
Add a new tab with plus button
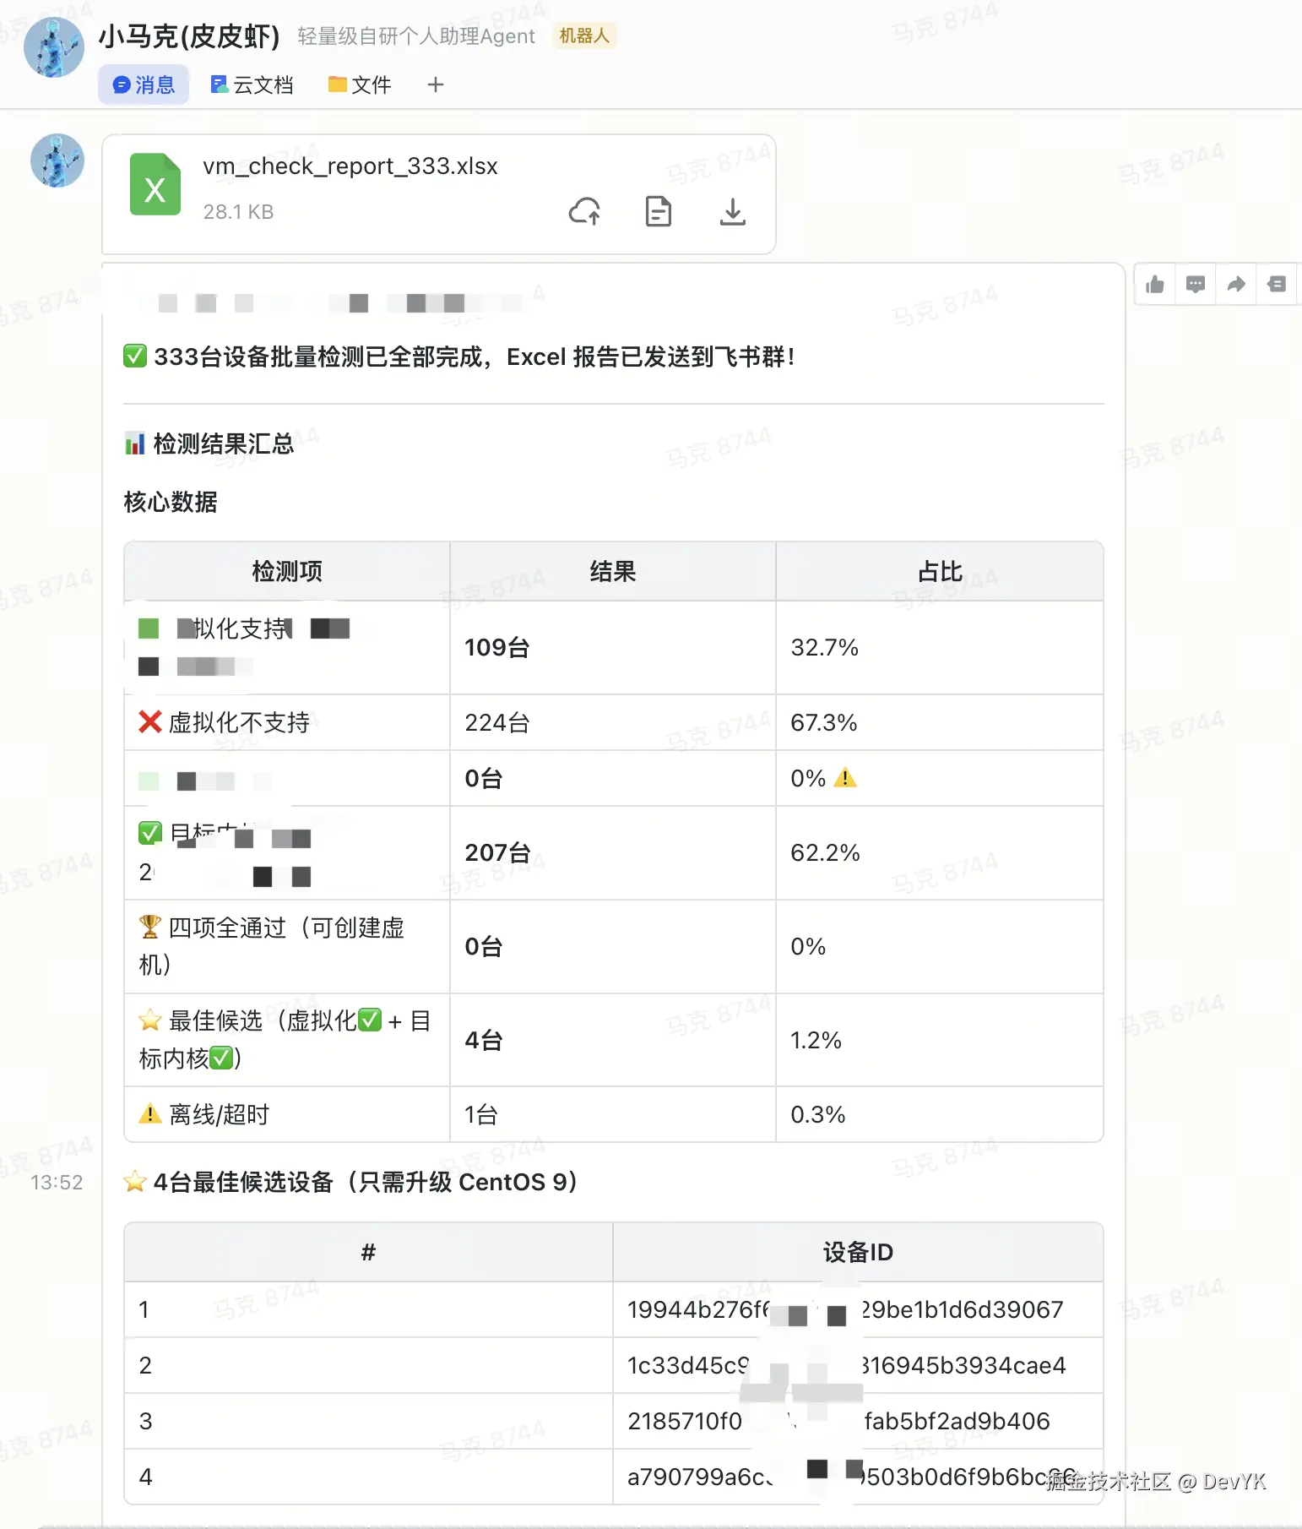click(x=436, y=84)
